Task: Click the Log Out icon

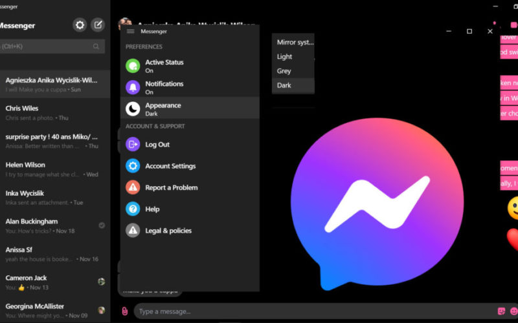Action: tap(133, 144)
